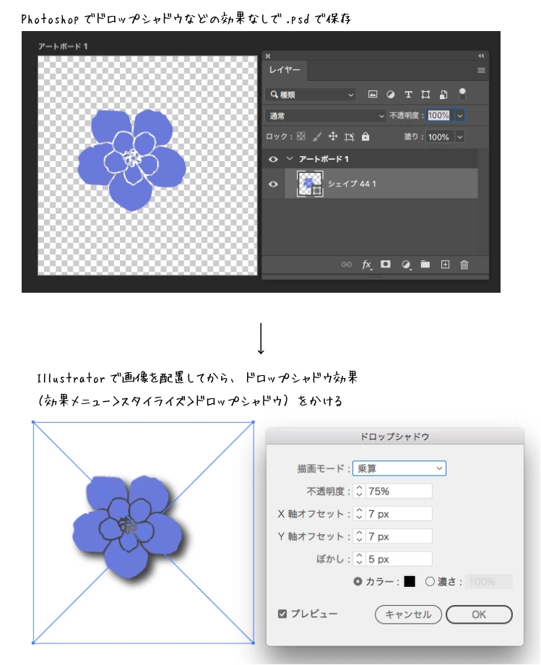Adjust the 不透明度 75% stepper arrows
This screenshot has width=541, height=665.
click(359, 491)
